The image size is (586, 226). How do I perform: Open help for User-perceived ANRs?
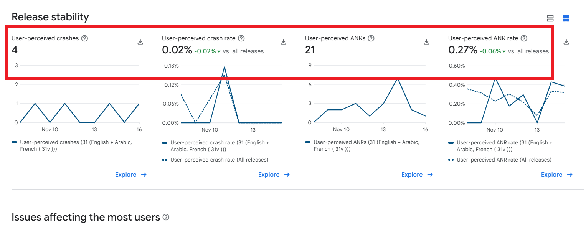point(371,38)
